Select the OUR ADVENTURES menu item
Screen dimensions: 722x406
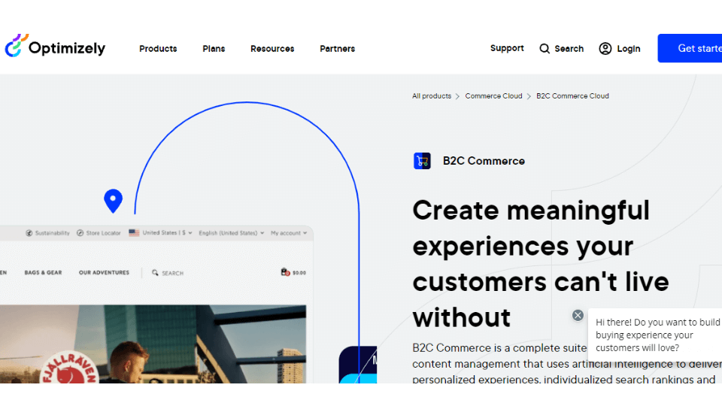tap(104, 272)
